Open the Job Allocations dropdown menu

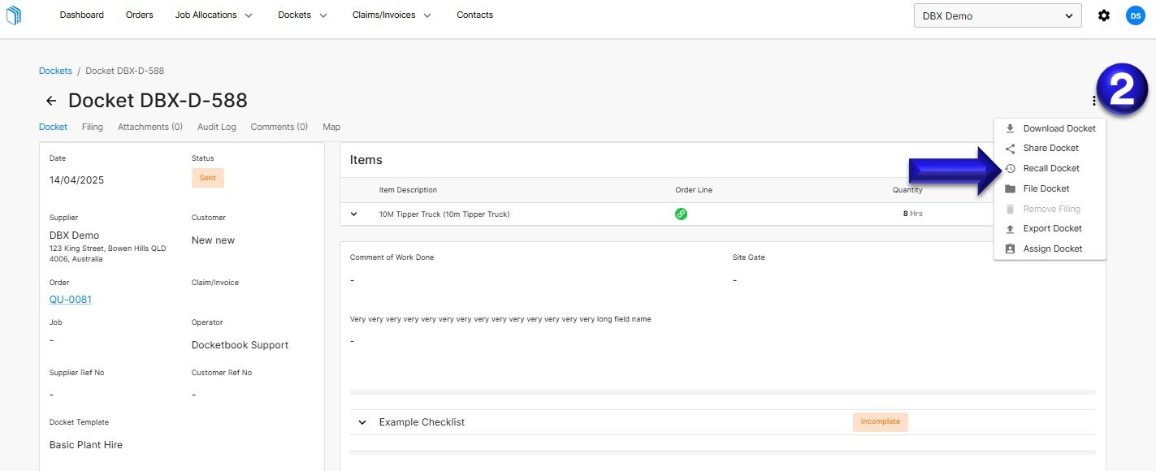click(x=214, y=15)
